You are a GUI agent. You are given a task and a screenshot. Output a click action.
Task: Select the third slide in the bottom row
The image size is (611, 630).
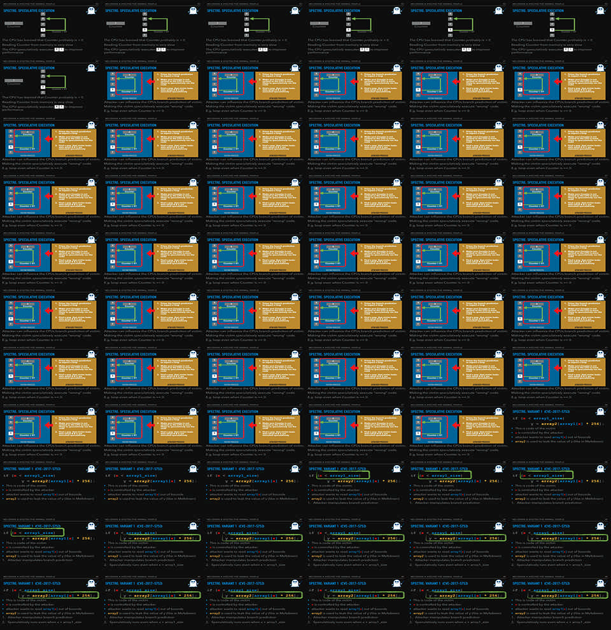(x=255, y=603)
